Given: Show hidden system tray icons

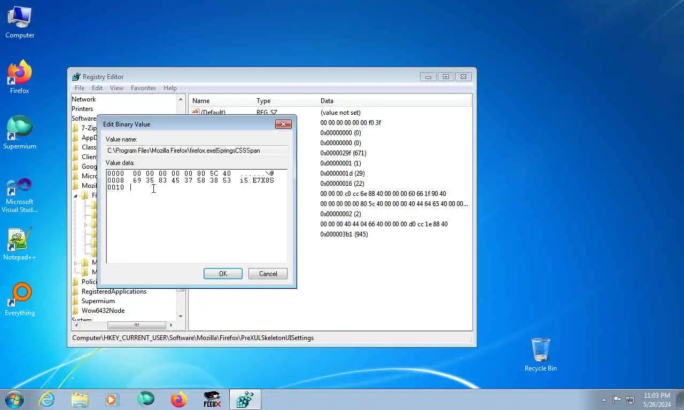Looking at the screenshot, I should (604, 400).
